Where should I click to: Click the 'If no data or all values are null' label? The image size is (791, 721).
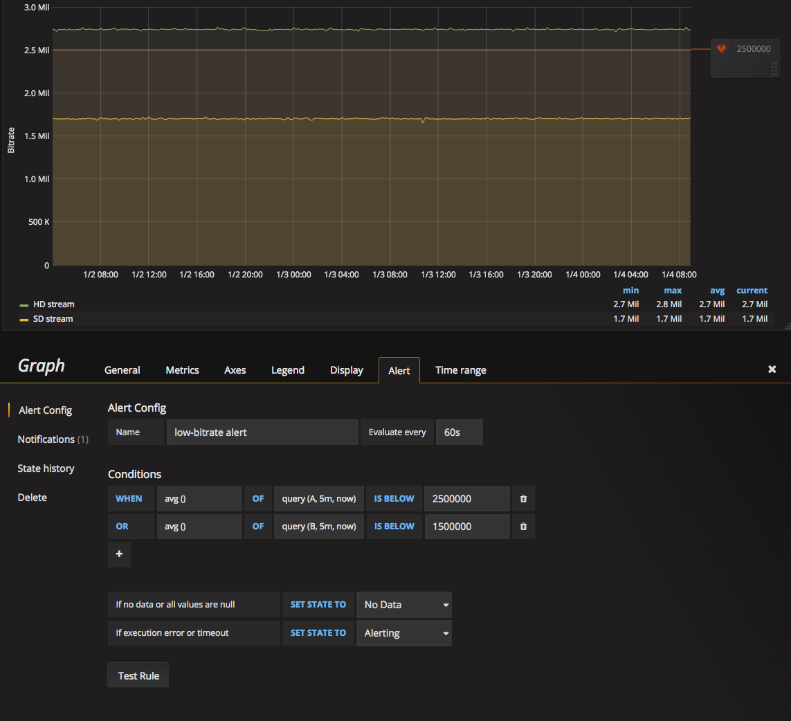pyautogui.click(x=194, y=605)
